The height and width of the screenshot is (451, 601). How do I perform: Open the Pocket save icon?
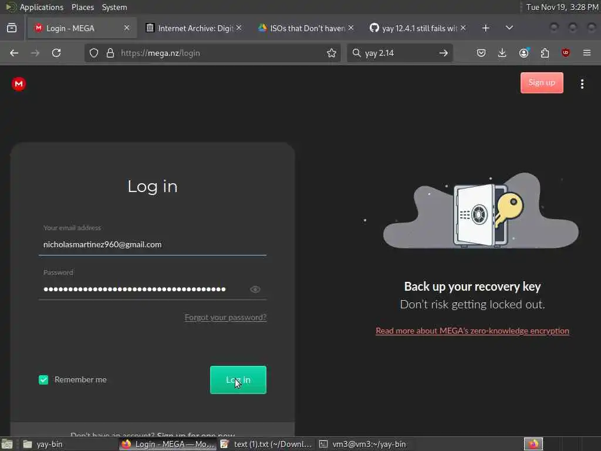pyautogui.click(x=481, y=53)
